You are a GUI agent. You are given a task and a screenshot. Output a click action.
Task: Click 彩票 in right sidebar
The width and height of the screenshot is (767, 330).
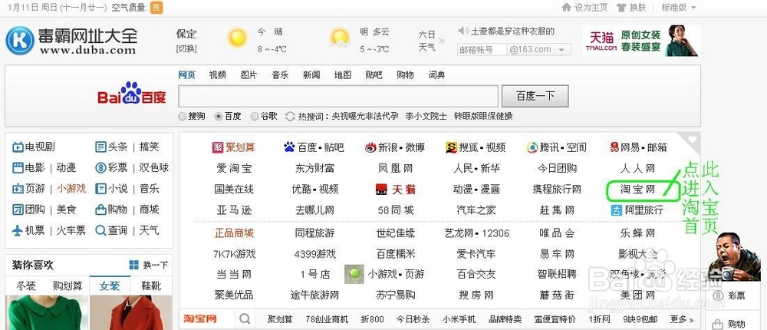click(x=736, y=295)
